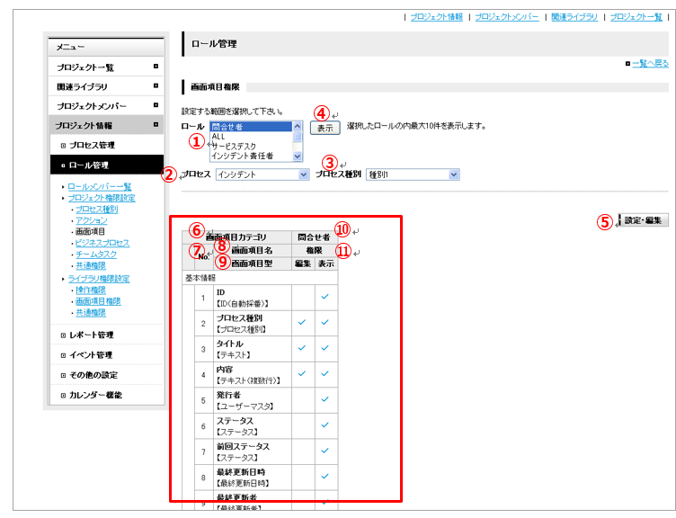Select プロジェクト情報 in the side menu
676x518 pixels.
[106, 125]
